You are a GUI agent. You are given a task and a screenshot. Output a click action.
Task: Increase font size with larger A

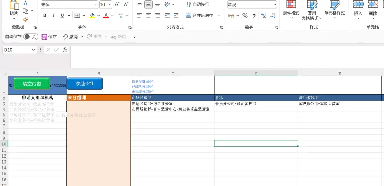tap(117, 4)
